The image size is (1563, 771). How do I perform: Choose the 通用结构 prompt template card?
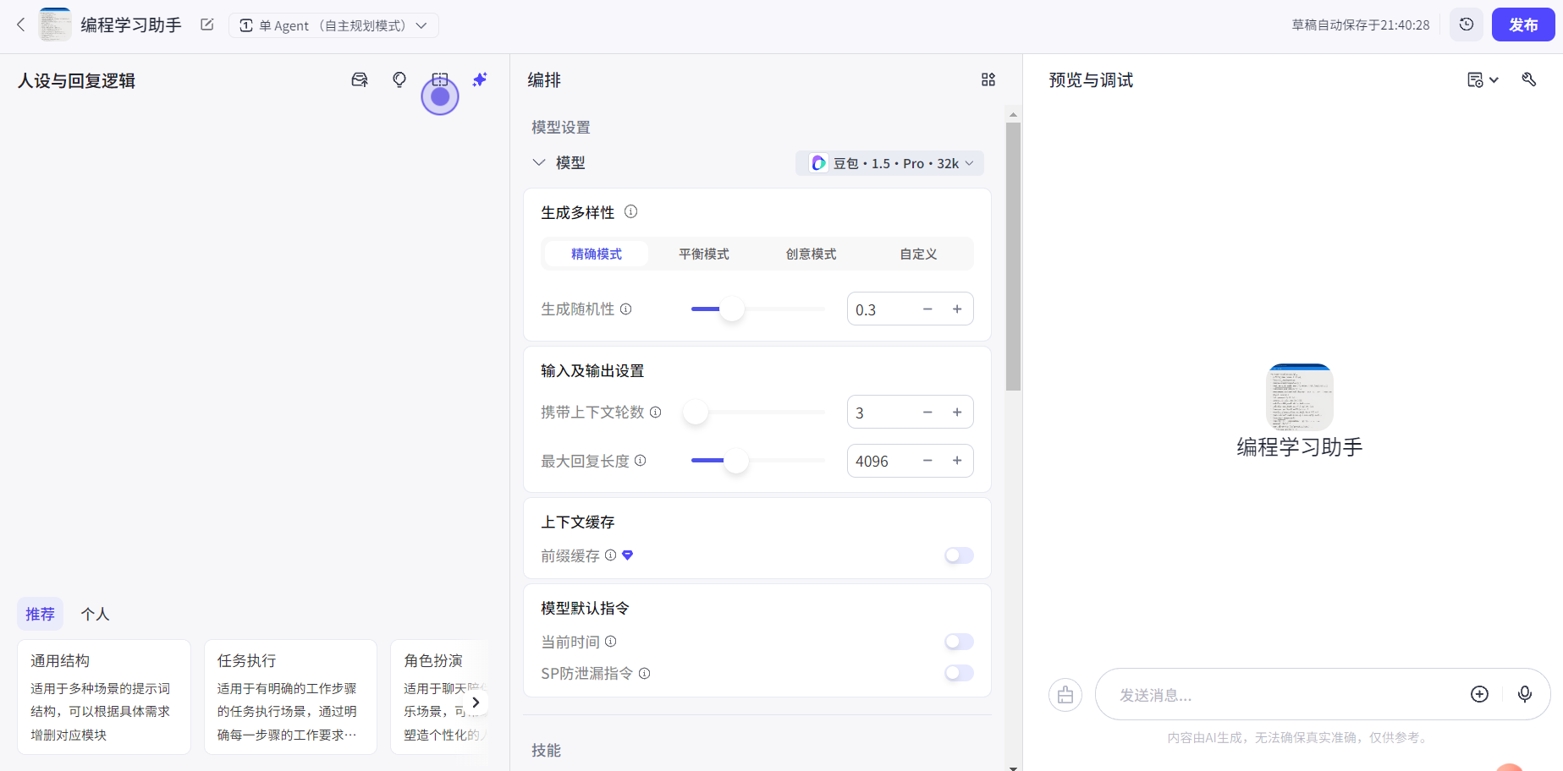(104, 697)
